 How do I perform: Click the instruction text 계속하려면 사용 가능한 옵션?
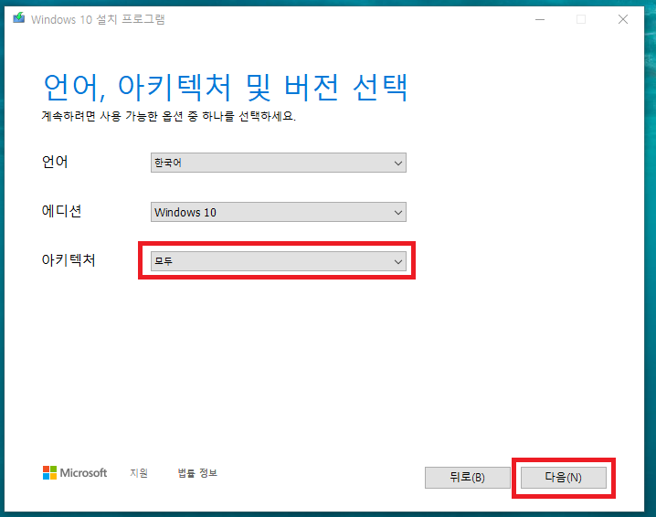coord(169,116)
